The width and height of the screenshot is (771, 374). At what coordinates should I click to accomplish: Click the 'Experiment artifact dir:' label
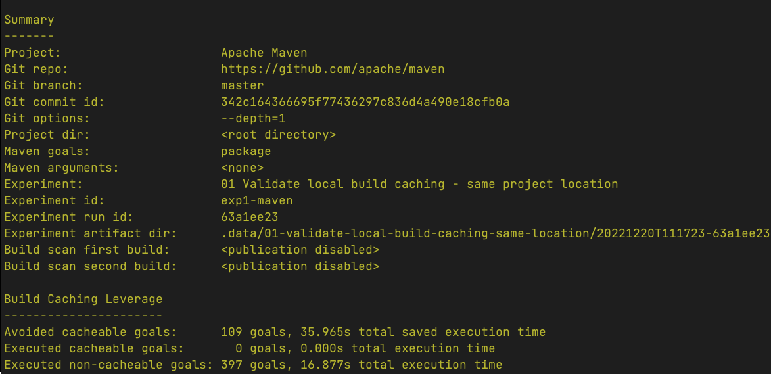point(90,233)
